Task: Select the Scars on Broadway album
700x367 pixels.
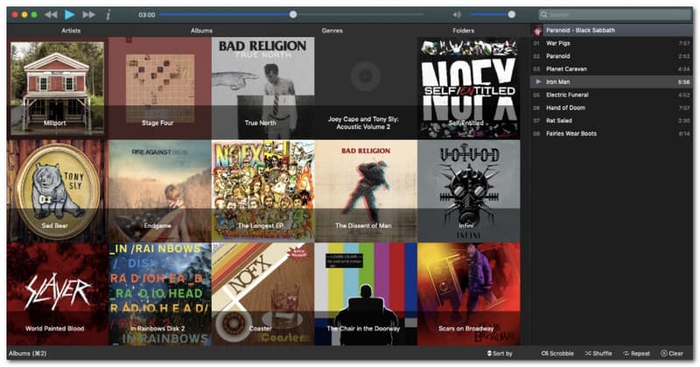Action: coord(469,294)
